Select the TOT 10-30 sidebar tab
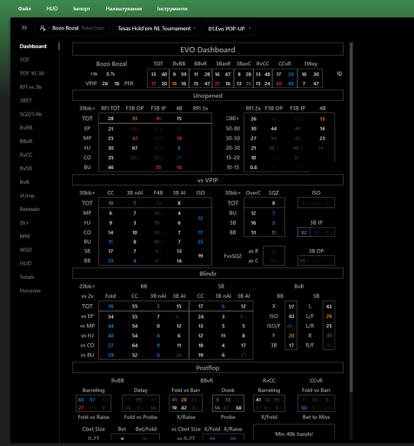 (x=32, y=73)
